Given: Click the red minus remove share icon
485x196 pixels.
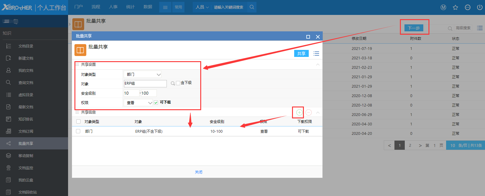Looking at the screenshot, I should (x=308, y=113).
